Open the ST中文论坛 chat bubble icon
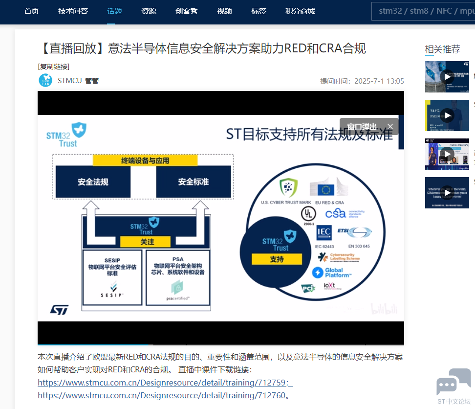 (454, 382)
